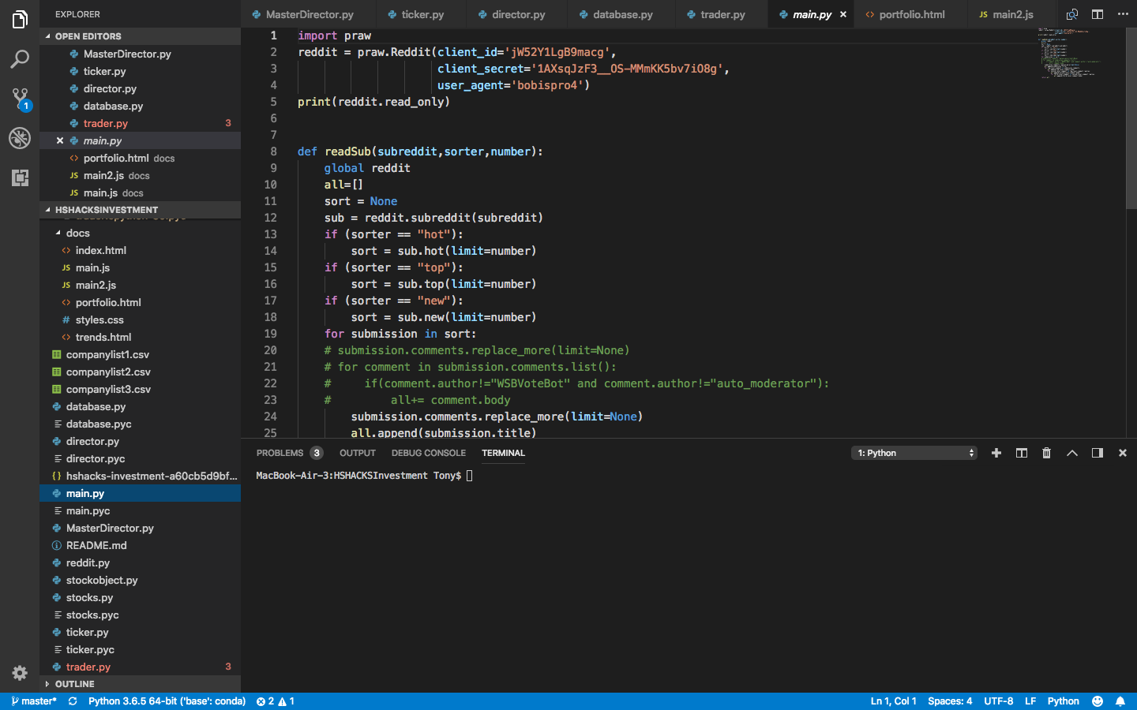The image size is (1137, 710).
Task: Open index.html in docs folder
Action: coord(141,250)
